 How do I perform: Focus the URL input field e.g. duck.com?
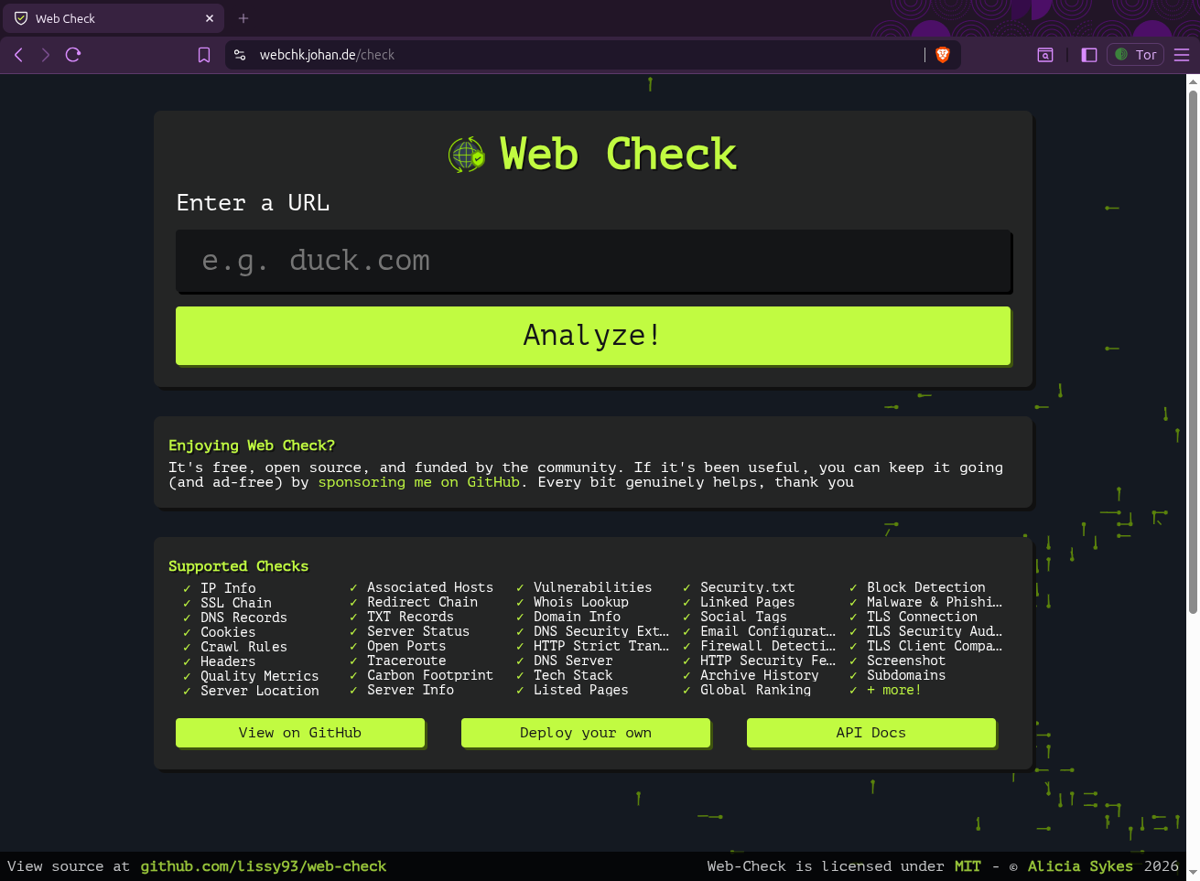(x=593, y=261)
